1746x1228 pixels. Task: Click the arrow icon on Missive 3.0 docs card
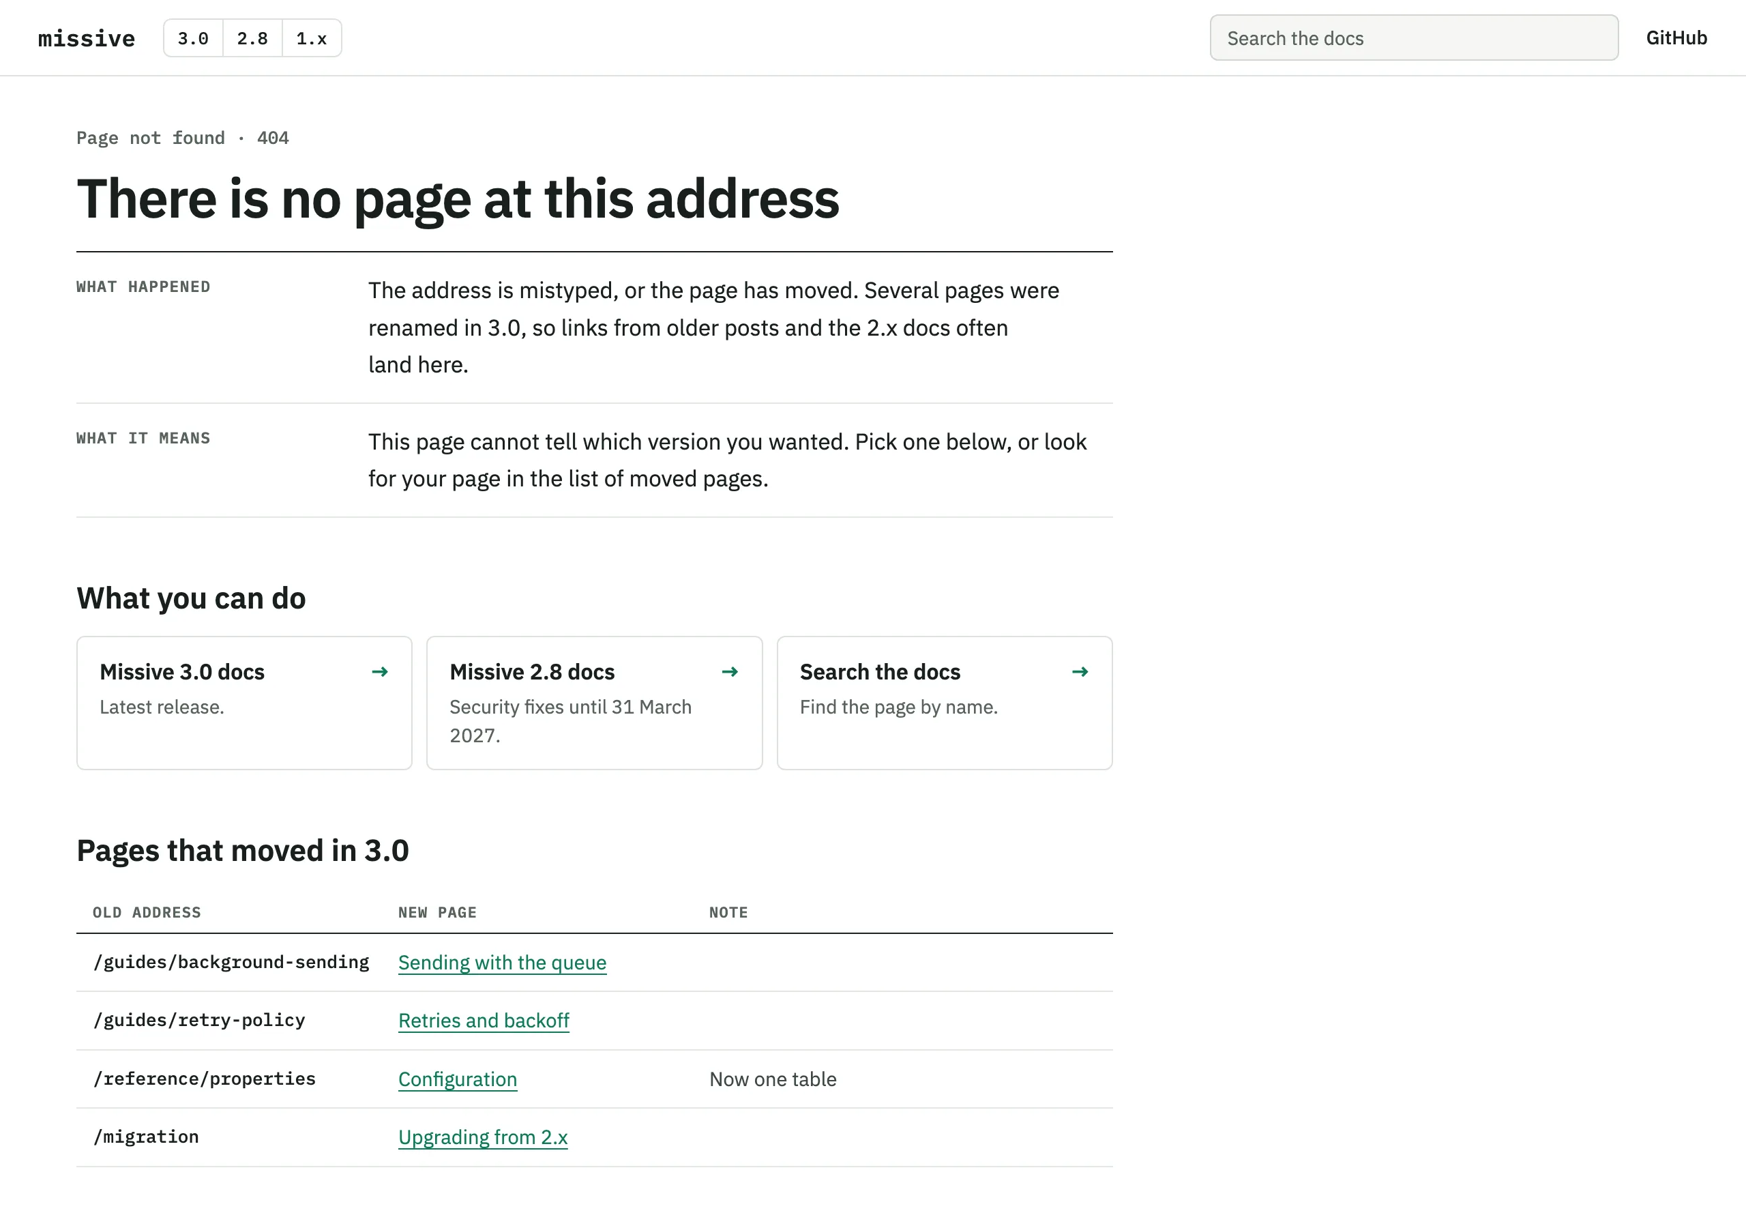379,672
